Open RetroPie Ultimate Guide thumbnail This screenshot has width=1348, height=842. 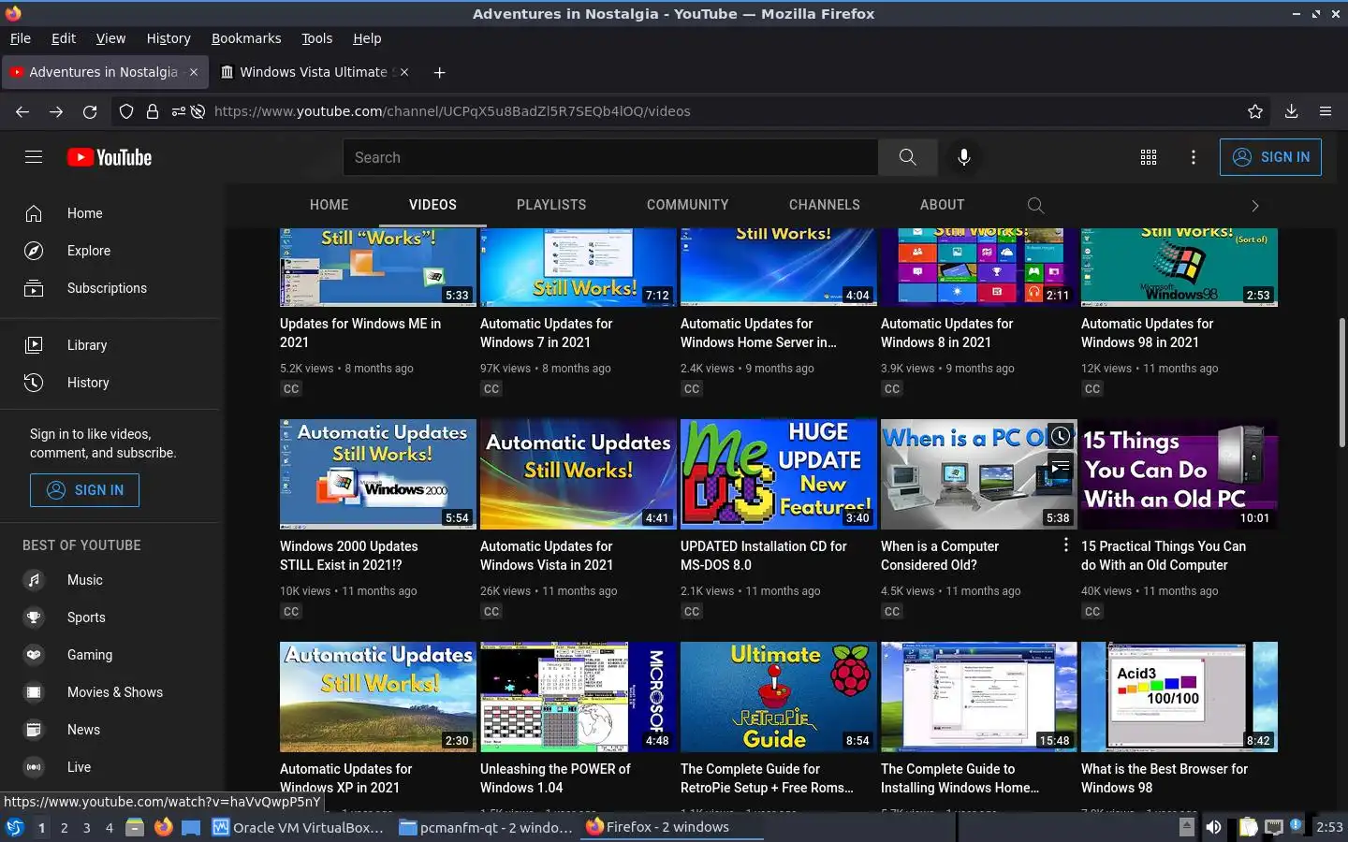point(779,697)
